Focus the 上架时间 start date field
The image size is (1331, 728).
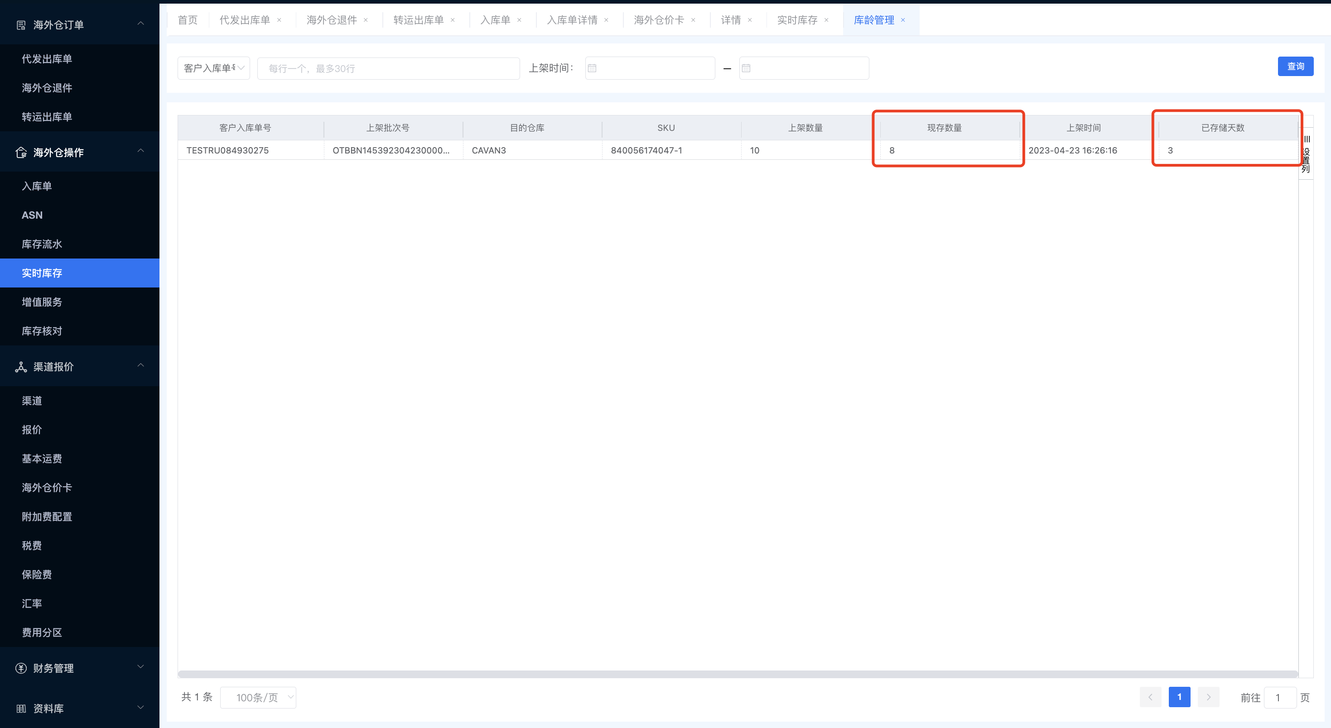point(650,68)
